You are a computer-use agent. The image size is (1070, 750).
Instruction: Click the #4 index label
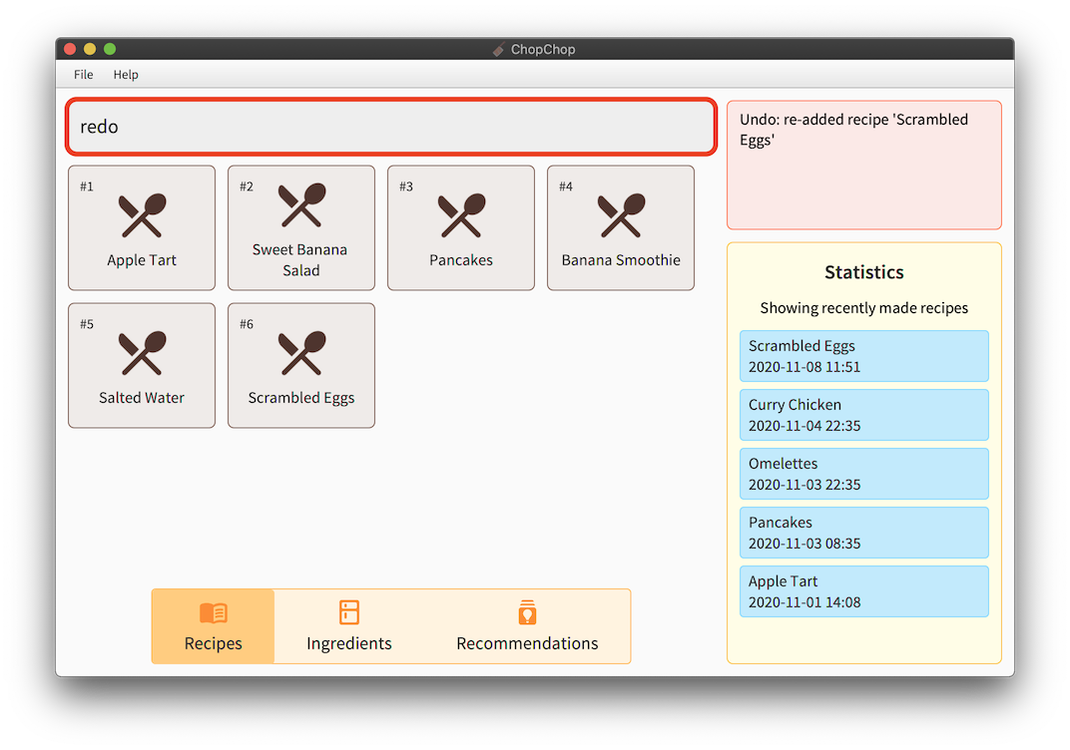click(566, 187)
